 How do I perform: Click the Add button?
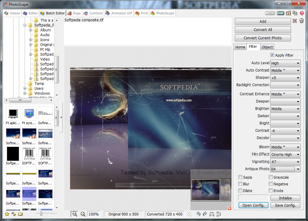pyautogui.click(x=263, y=21)
